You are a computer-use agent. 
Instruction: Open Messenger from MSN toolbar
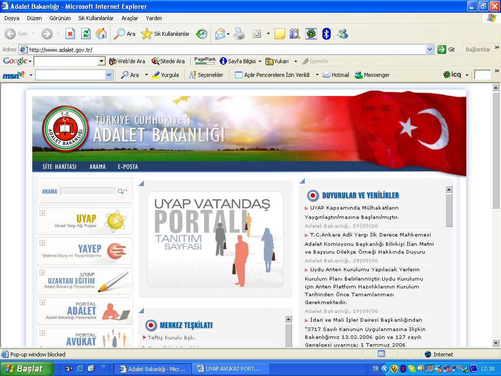(372, 75)
